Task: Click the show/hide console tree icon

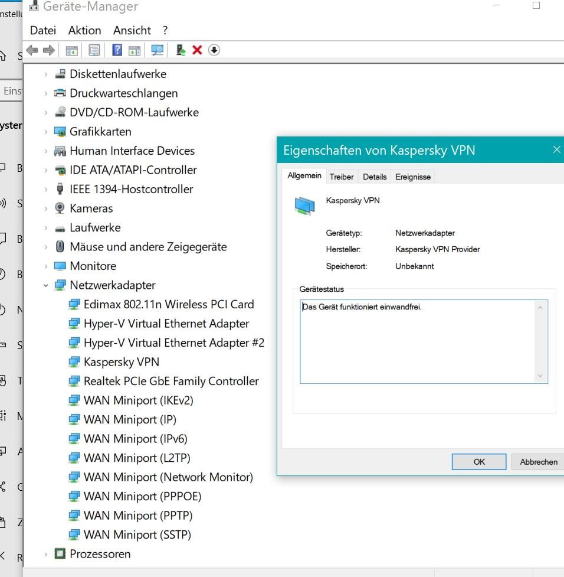Action: pyautogui.click(x=71, y=50)
